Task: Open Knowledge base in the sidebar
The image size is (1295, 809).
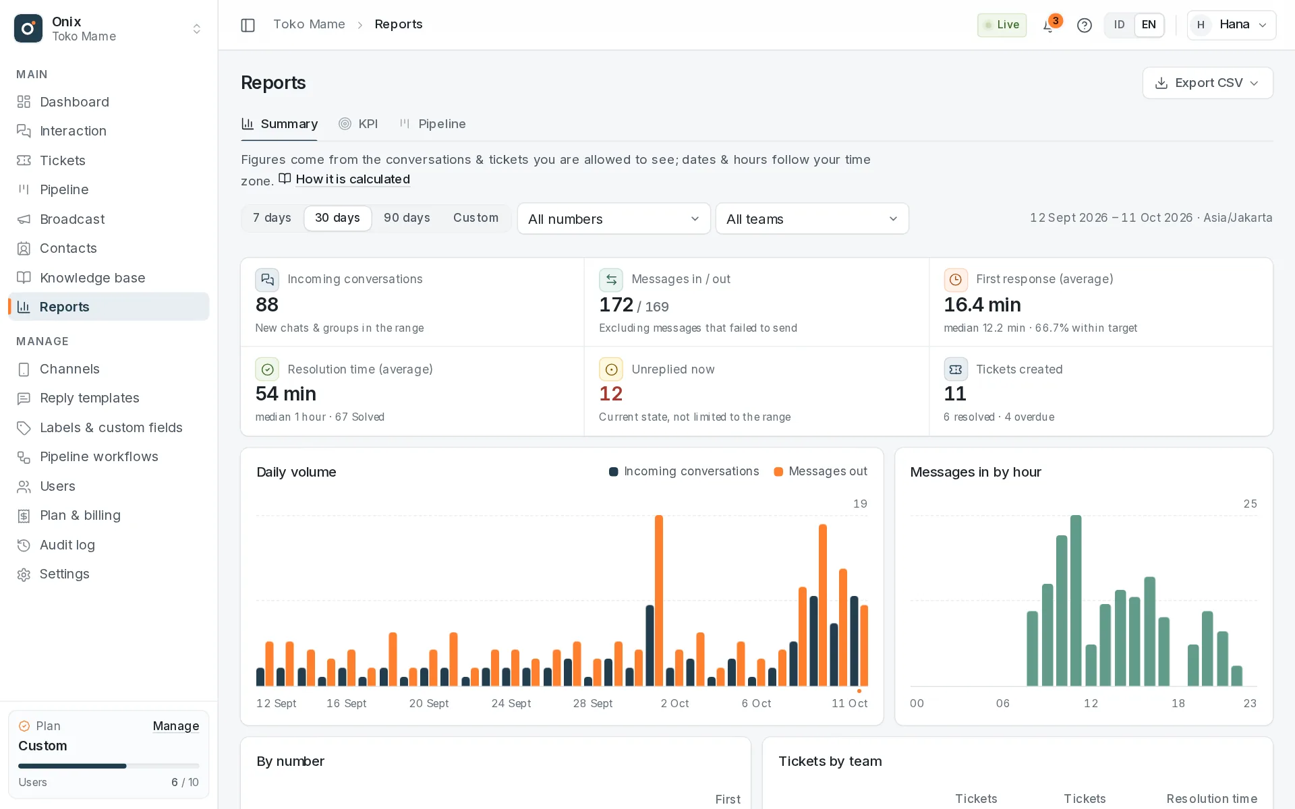Action: [109, 278]
